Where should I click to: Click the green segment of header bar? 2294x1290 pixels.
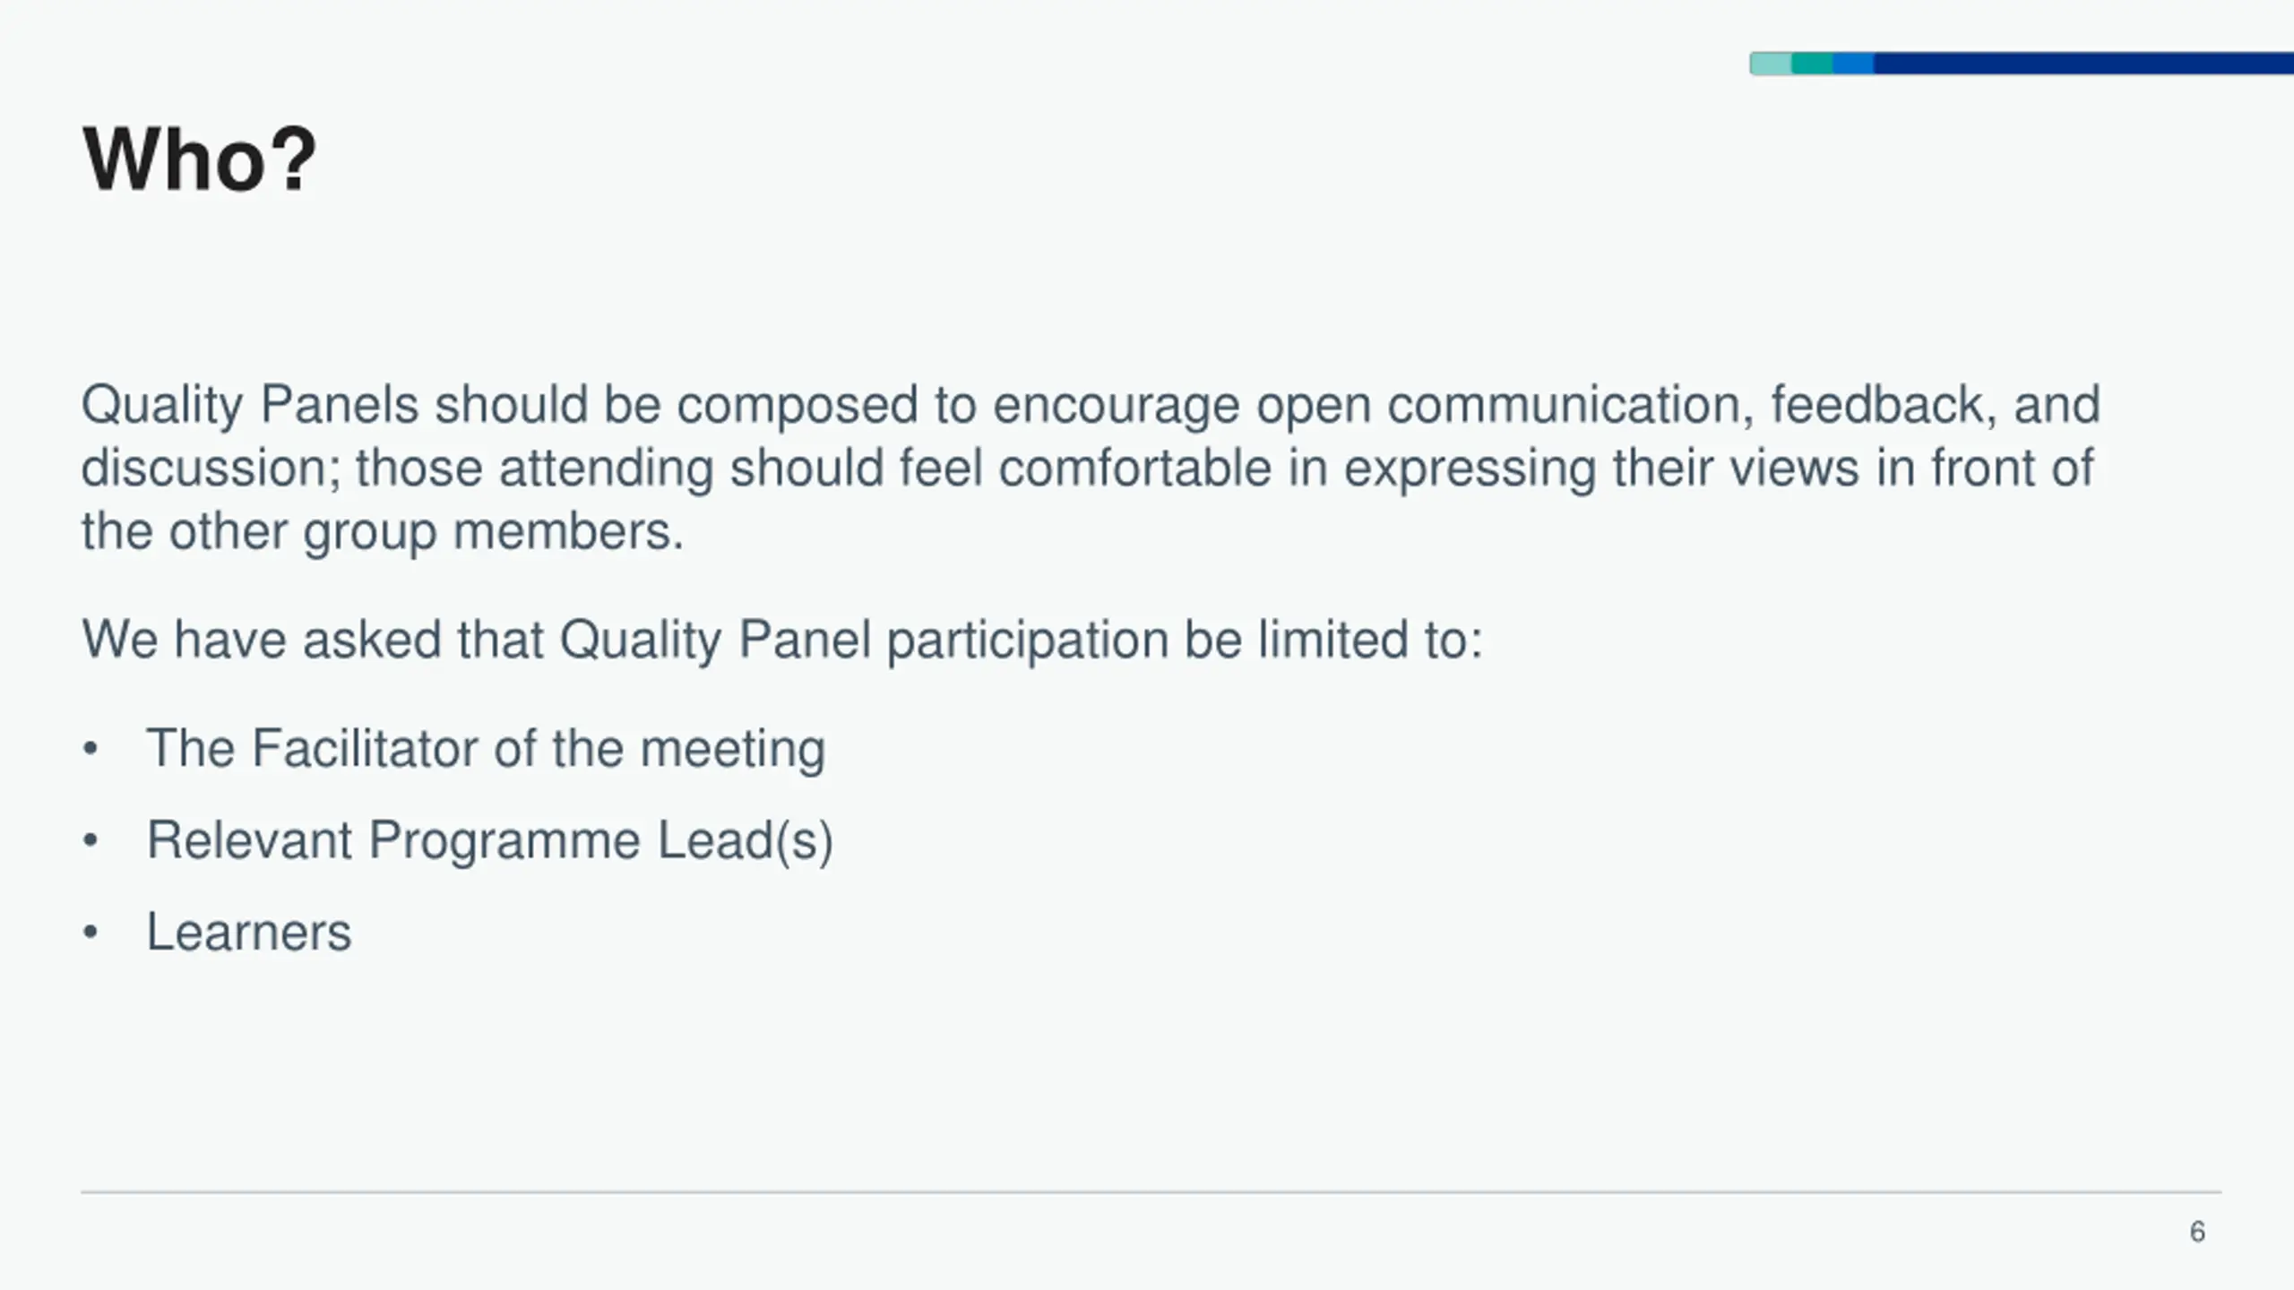point(1812,64)
